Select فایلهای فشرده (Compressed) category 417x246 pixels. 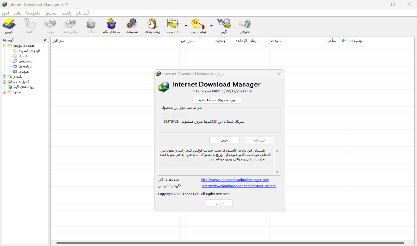[x=29, y=51]
